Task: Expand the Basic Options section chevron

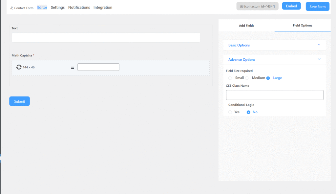Action: tap(319, 45)
